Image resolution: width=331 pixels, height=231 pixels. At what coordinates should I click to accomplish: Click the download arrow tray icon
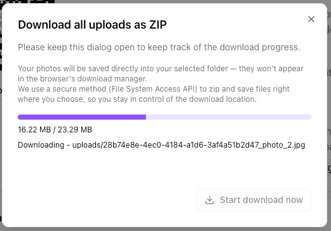coord(210,200)
